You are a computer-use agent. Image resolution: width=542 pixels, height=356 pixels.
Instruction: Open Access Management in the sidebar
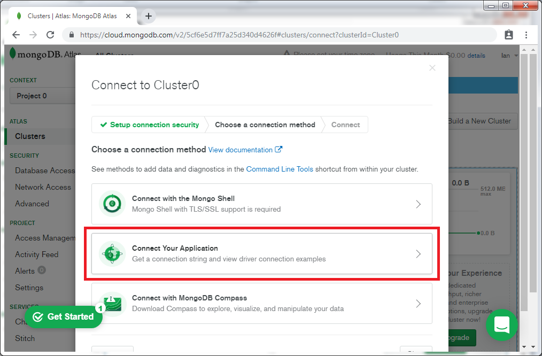[45, 238]
